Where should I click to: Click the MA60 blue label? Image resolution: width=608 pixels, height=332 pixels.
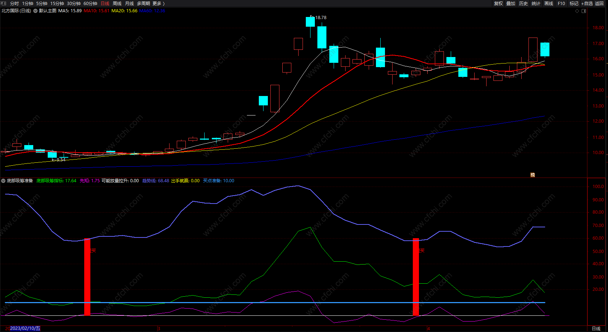tap(152, 11)
